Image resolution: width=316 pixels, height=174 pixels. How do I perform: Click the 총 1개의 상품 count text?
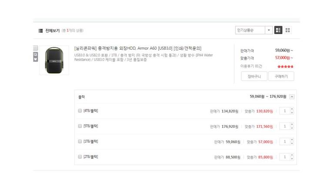pos(73,30)
